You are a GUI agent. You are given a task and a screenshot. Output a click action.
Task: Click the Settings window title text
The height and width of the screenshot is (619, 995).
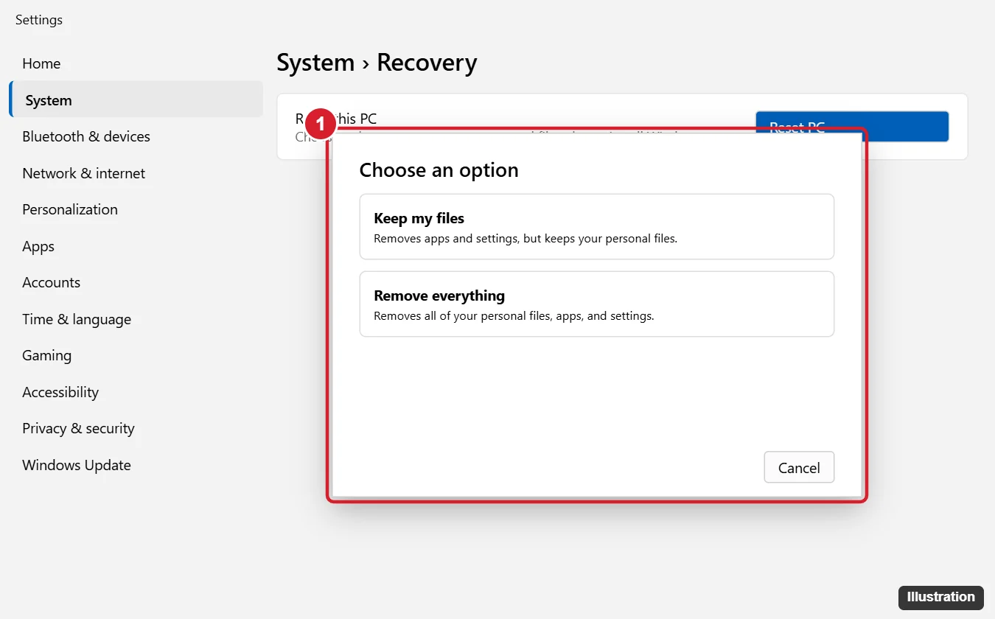pos(39,20)
